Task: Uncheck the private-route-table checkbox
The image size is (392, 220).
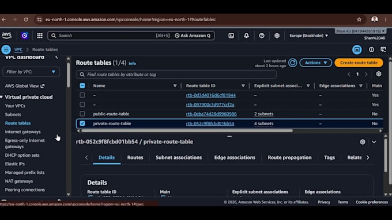Action: click(82, 123)
